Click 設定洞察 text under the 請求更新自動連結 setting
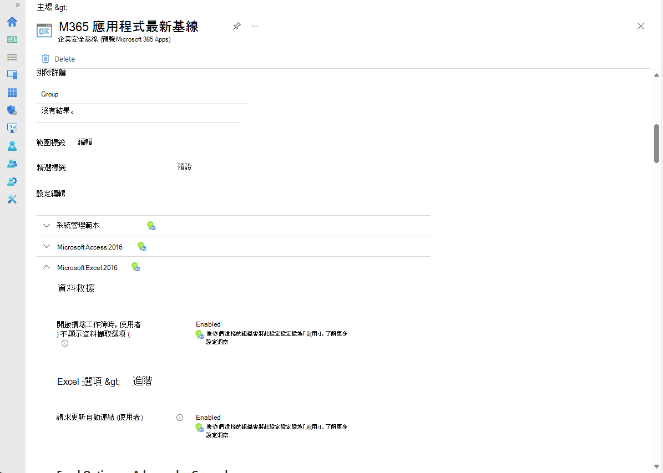Image resolution: width=663 pixels, height=473 pixels. [217, 435]
